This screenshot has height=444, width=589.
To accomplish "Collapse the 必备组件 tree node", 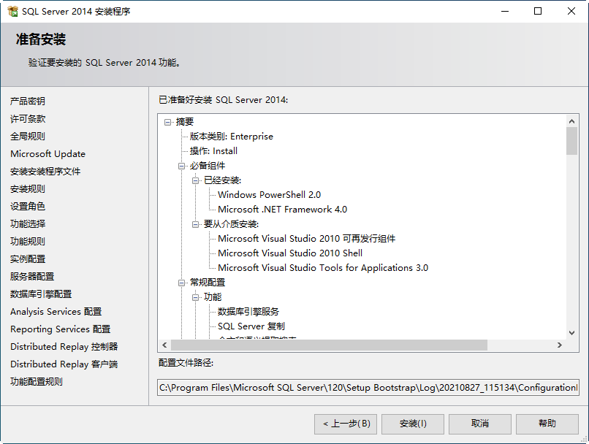I will [181, 166].
